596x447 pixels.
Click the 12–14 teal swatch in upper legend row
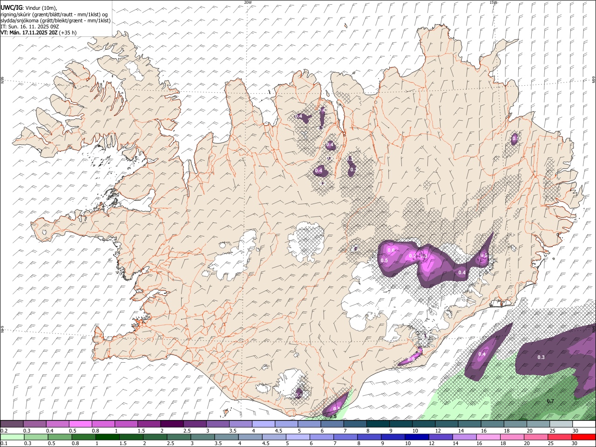(447, 424)
